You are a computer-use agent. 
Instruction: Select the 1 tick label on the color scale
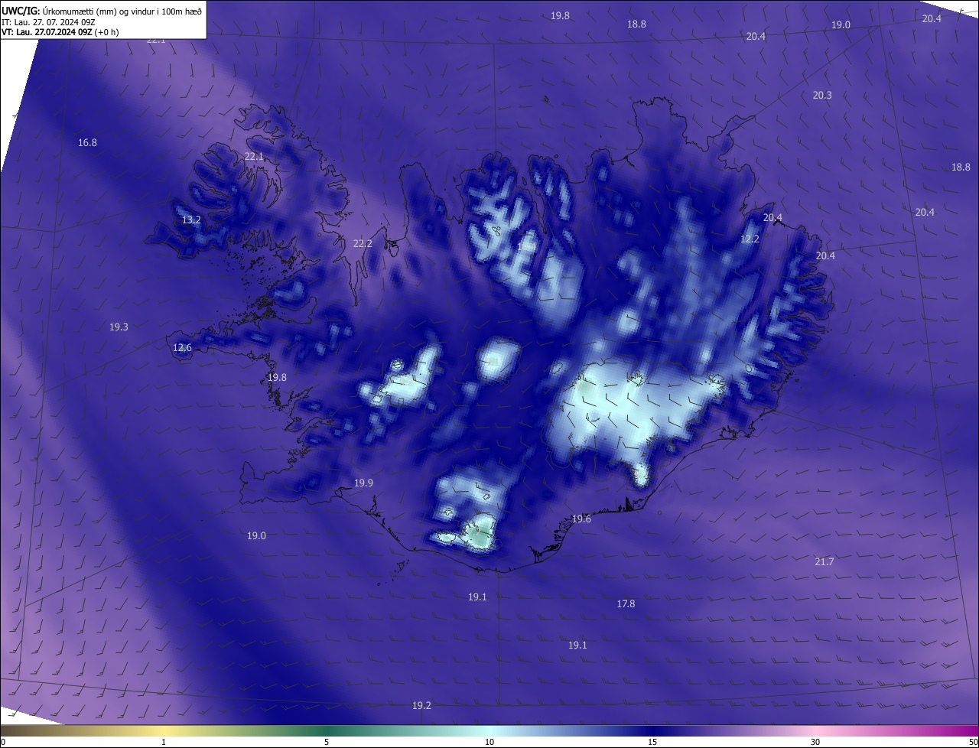pos(164,742)
